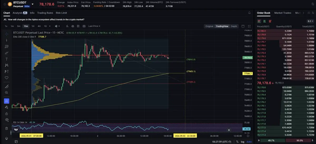Viewport: 316px width, 144px height.
Task: Open the long position forecasting tool
Action: point(6,71)
